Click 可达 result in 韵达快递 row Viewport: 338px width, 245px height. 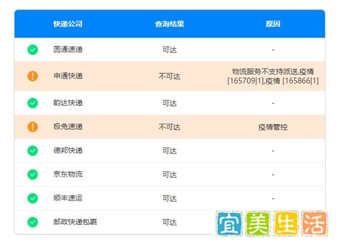coord(169,103)
